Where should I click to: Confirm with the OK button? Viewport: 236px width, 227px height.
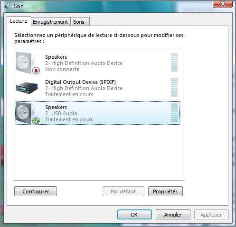(x=134, y=215)
